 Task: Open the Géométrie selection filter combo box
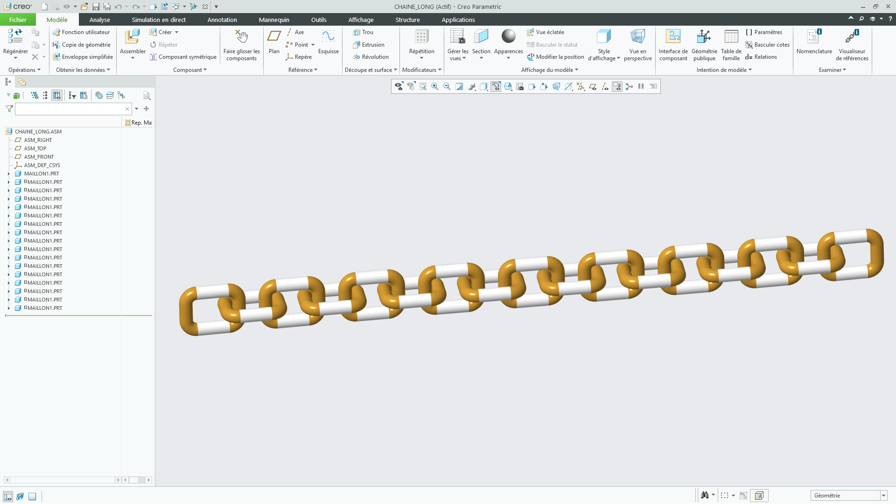coord(848,496)
